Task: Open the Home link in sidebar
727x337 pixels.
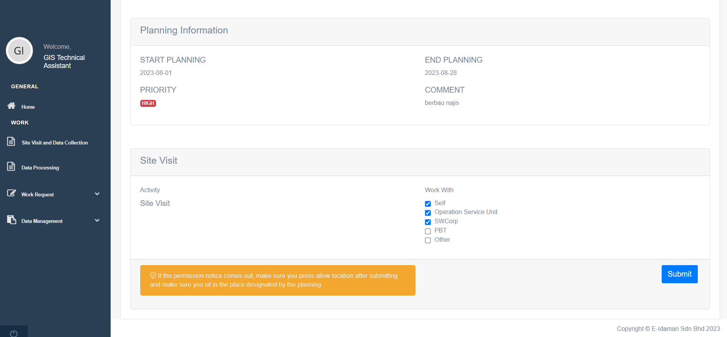Action: (x=28, y=107)
